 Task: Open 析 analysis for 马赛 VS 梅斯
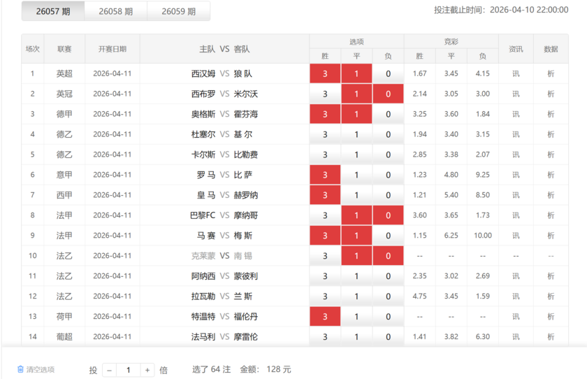[x=551, y=235]
